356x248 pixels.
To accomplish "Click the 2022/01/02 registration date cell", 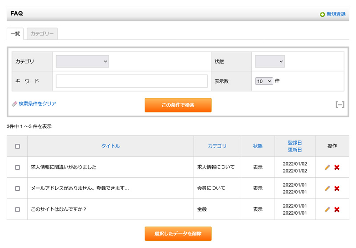I will 295,164.
